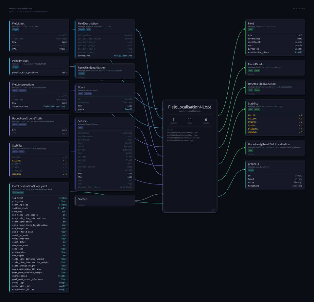Select the Goals card title
The height and width of the screenshot is (302, 314).
(81, 87)
